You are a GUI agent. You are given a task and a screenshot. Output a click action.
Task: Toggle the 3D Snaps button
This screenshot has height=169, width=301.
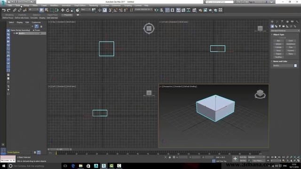tap(110, 10)
